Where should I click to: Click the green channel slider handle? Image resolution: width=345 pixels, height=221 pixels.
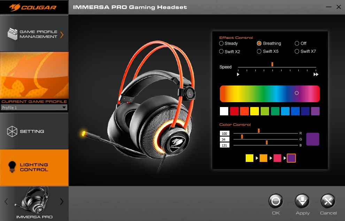pos(242,137)
